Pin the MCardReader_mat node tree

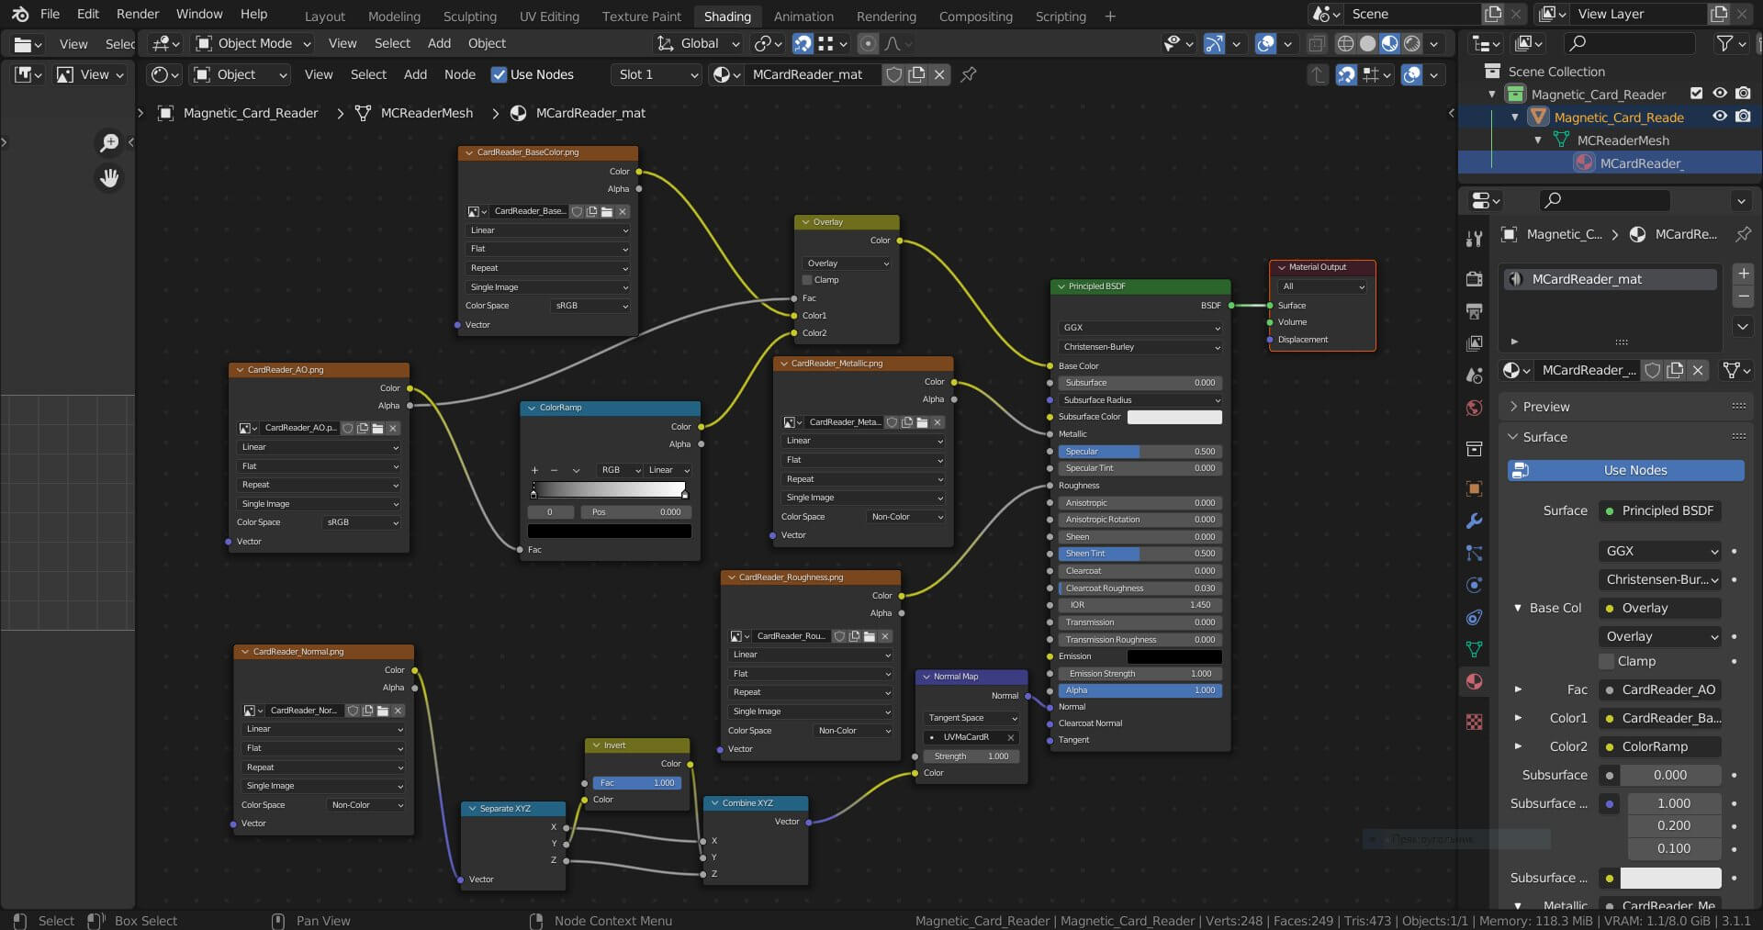click(968, 74)
